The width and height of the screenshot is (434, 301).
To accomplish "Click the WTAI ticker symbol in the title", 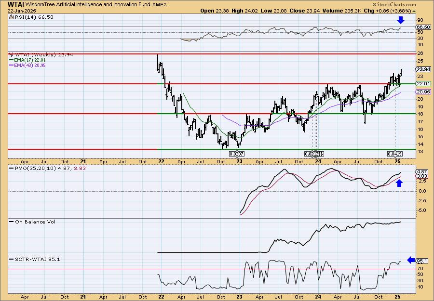I will click(16, 4).
